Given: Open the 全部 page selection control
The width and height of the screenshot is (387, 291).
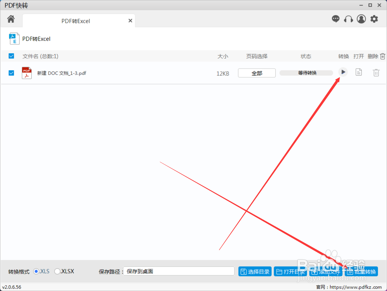Looking at the screenshot, I should pos(257,73).
